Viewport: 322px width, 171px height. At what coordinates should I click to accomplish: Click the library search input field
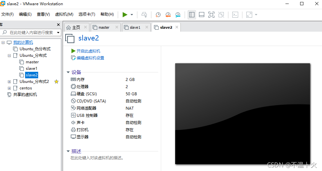tap(28, 33)
